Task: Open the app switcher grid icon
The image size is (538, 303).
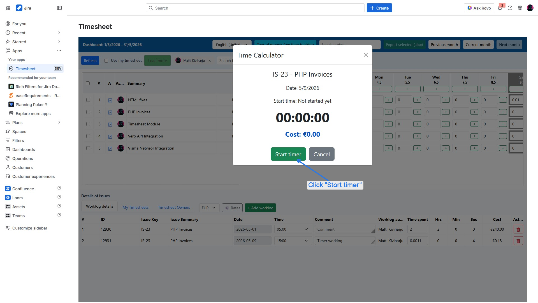Action: pyautogui.click(x=8, y=8)
